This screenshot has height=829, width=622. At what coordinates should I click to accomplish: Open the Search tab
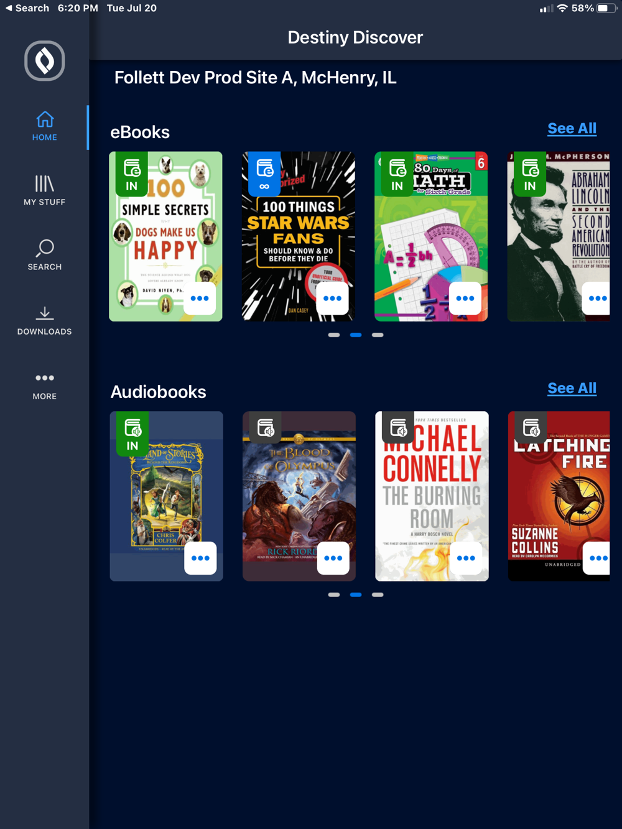click(x=44, y=256)
